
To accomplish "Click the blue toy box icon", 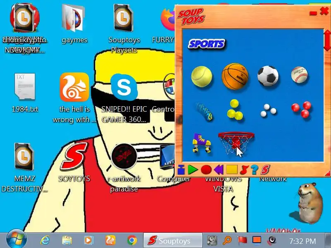I will click(x=181, y=169).
